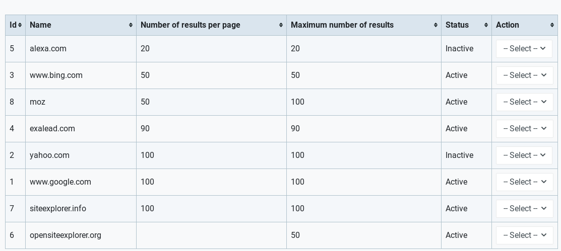Click the Status column header label
The height and width of the screenshot is (251, 561).
click(x=457, y=25)
